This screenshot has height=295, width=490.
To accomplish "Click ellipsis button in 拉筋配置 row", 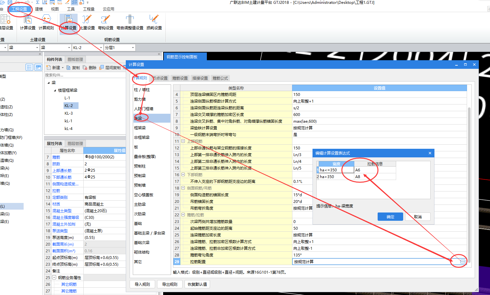I will [463, 262].
